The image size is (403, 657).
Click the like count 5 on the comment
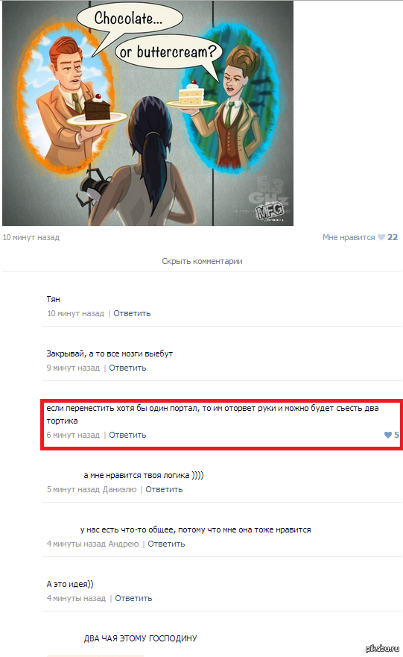[x=396, y=435]
